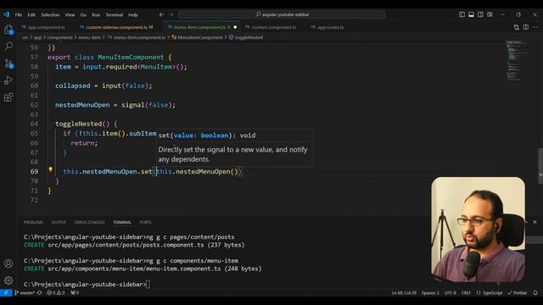Screen dimensions: 543x305
Task: Click the lightbulb code action on line 69
Action: pos(51,169)
